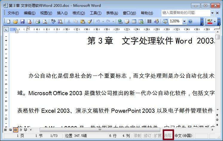Image resolution: width=223 pixels, height=141 pixels.
Task: Toggle 扩展 extend selection mode
Action: click(158, 136)
